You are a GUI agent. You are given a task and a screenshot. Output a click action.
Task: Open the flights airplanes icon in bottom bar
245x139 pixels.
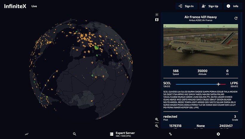click(171, 134)
